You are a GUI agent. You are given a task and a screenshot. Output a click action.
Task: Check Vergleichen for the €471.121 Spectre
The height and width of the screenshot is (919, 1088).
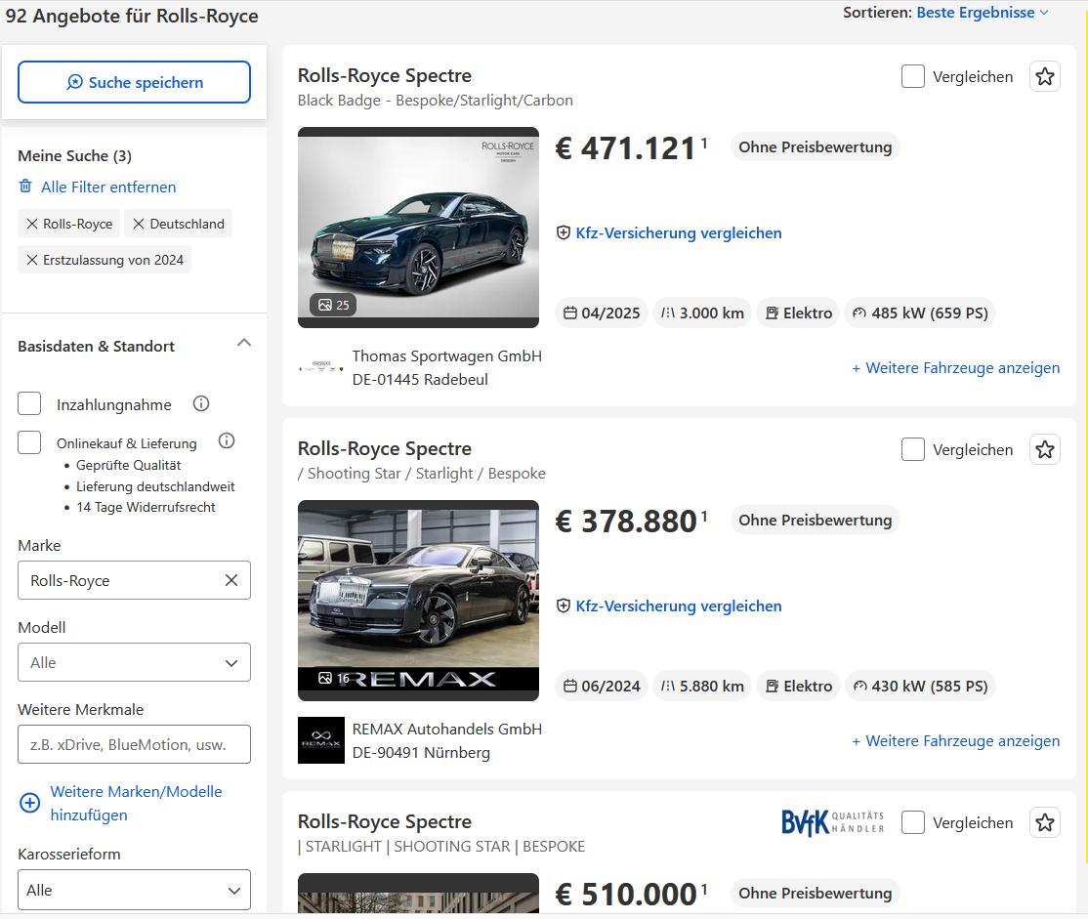(913, 76)
